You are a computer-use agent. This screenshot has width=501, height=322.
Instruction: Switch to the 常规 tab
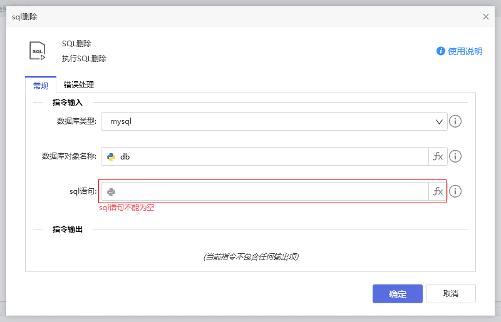41,86
